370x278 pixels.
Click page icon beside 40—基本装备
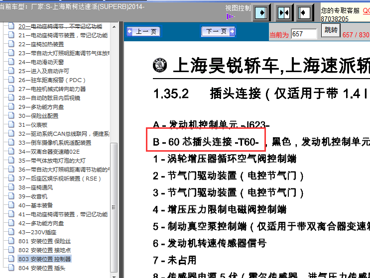point(11,205)
